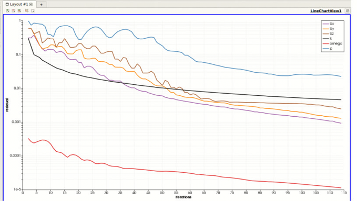The width and height of the screenshot is (357, 201).
Task: Click the 0.0001 tick label on vertical axis
Action: [15, 155]
